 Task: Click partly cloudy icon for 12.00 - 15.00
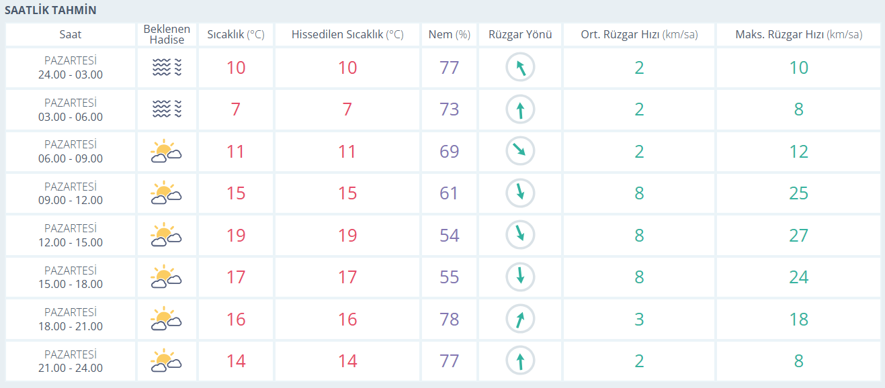tap(167, 236)
